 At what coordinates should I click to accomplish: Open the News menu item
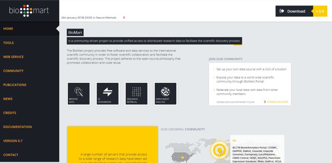pos(30,99)
